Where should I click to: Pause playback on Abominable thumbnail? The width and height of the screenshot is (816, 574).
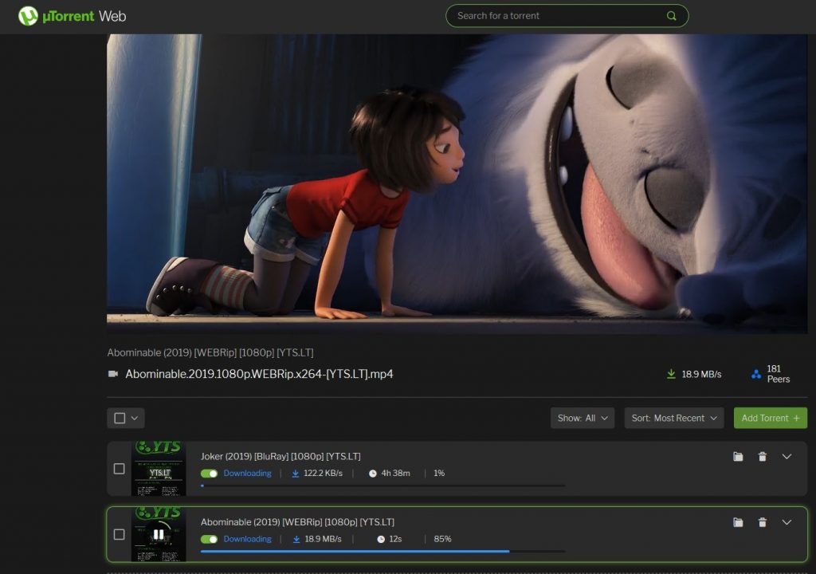click(x=159, y=534)
